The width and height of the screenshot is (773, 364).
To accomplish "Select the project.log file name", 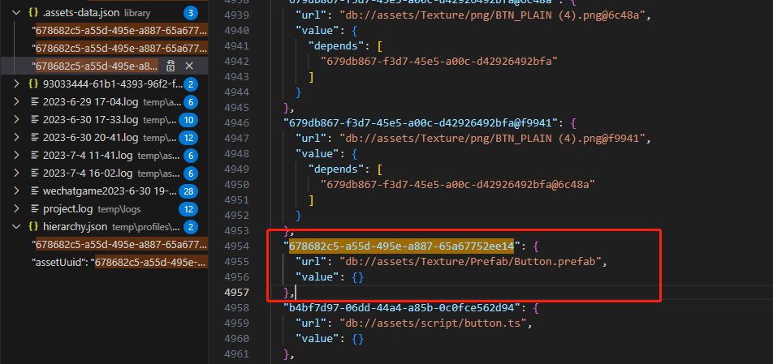I will tap(68, 209).
